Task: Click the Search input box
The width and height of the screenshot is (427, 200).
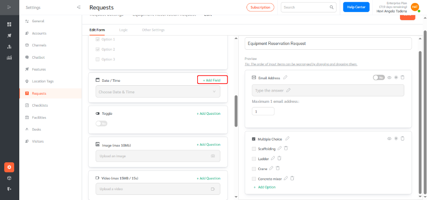Action: click(x=309, y=7)
